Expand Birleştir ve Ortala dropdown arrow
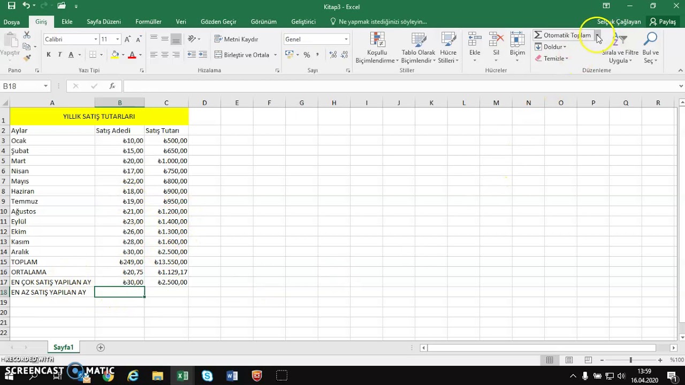Screen dimensions: 685x385 pos(276,55)
